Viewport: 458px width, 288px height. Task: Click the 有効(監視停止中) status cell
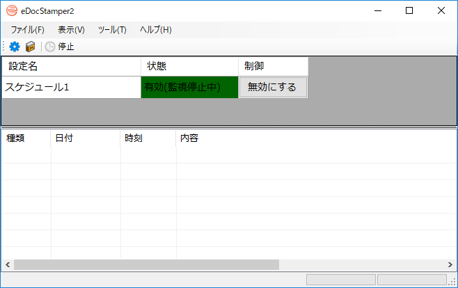(189, 87)
